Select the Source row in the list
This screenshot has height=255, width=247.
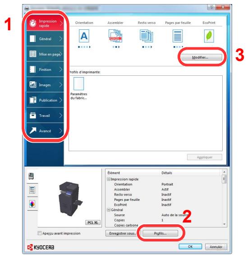pos(163,215)
